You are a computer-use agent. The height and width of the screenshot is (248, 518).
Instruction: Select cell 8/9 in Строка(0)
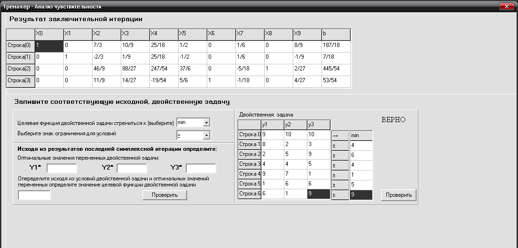click(x=307, y=46)
